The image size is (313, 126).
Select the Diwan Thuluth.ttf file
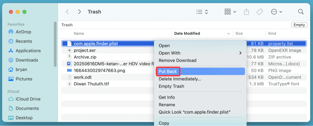(91, 84)
